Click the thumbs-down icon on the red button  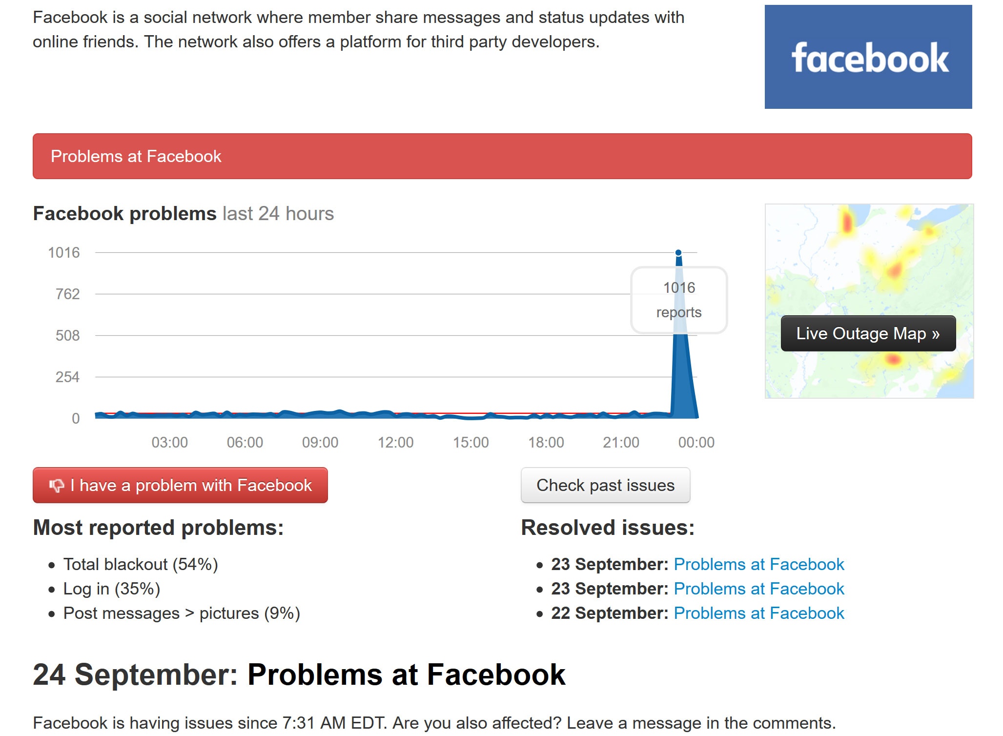(57, 485)
